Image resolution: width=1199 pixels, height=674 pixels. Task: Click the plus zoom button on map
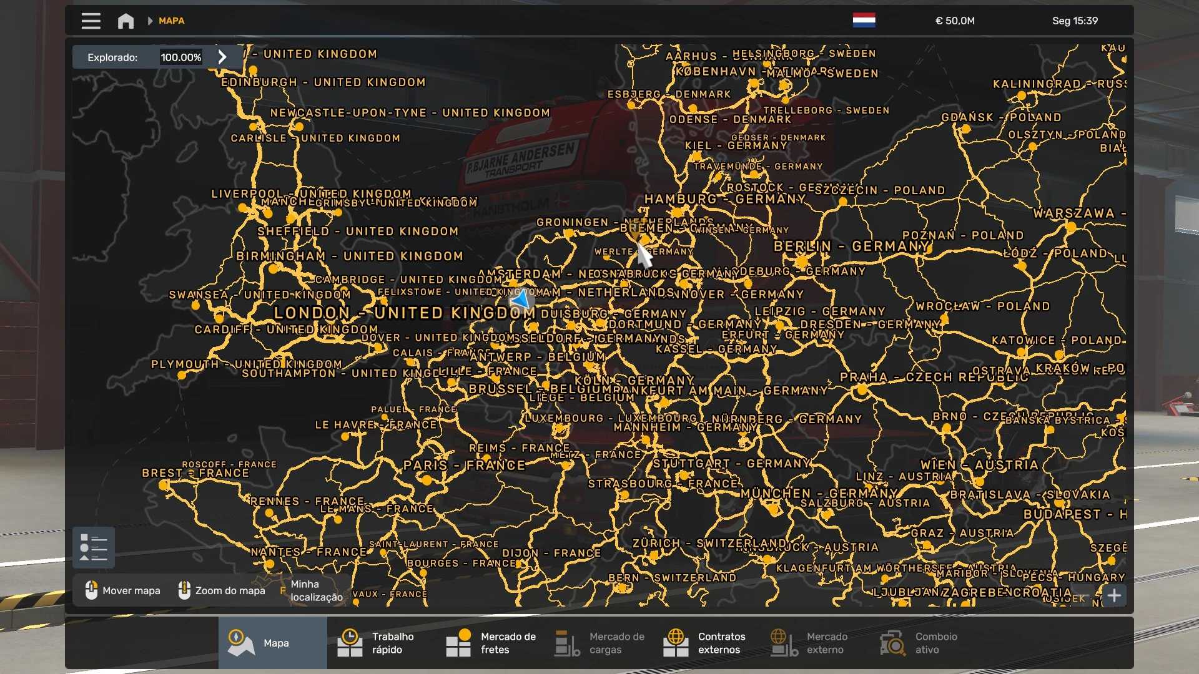pyautogui.click(x=1114, y=595)
